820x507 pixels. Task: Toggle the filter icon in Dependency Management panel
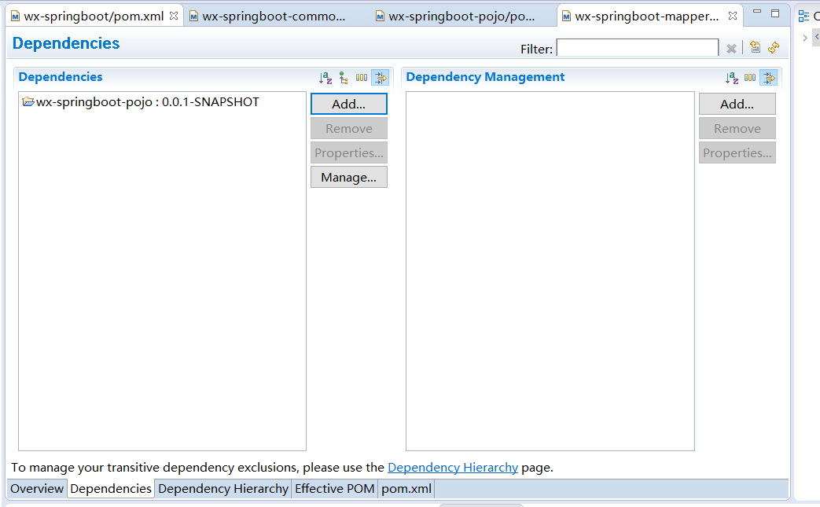coord(769,78)
